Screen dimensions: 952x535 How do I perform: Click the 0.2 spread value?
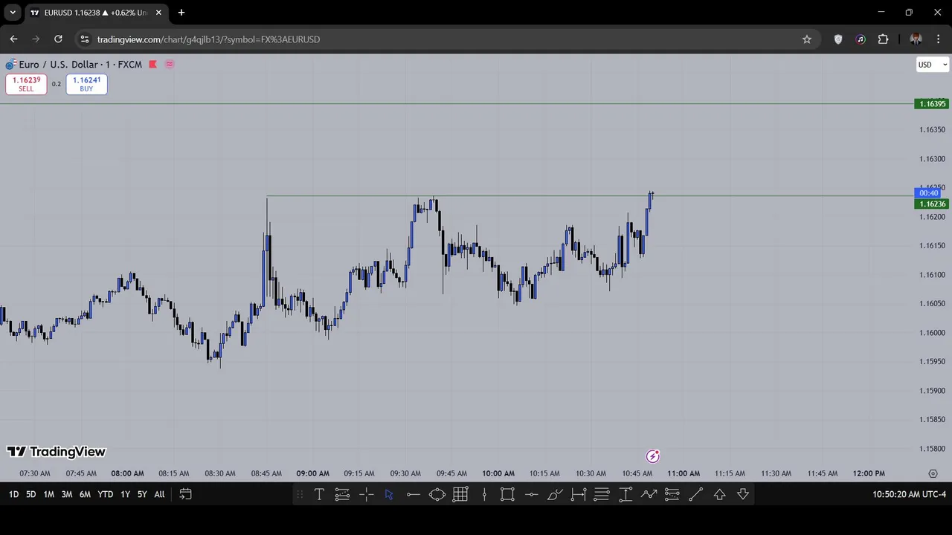(x=57, y=84)
